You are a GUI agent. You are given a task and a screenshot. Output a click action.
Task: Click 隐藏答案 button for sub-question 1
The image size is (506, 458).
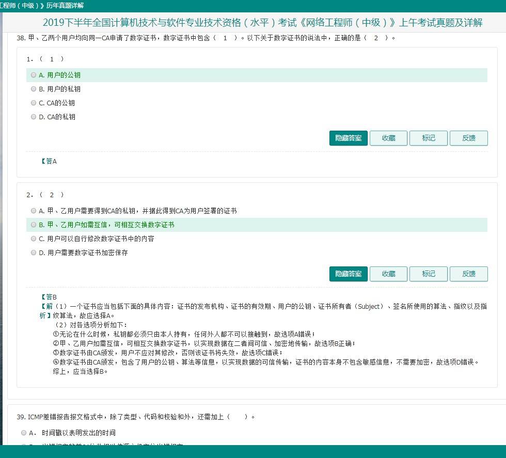(x=348, y=138)
